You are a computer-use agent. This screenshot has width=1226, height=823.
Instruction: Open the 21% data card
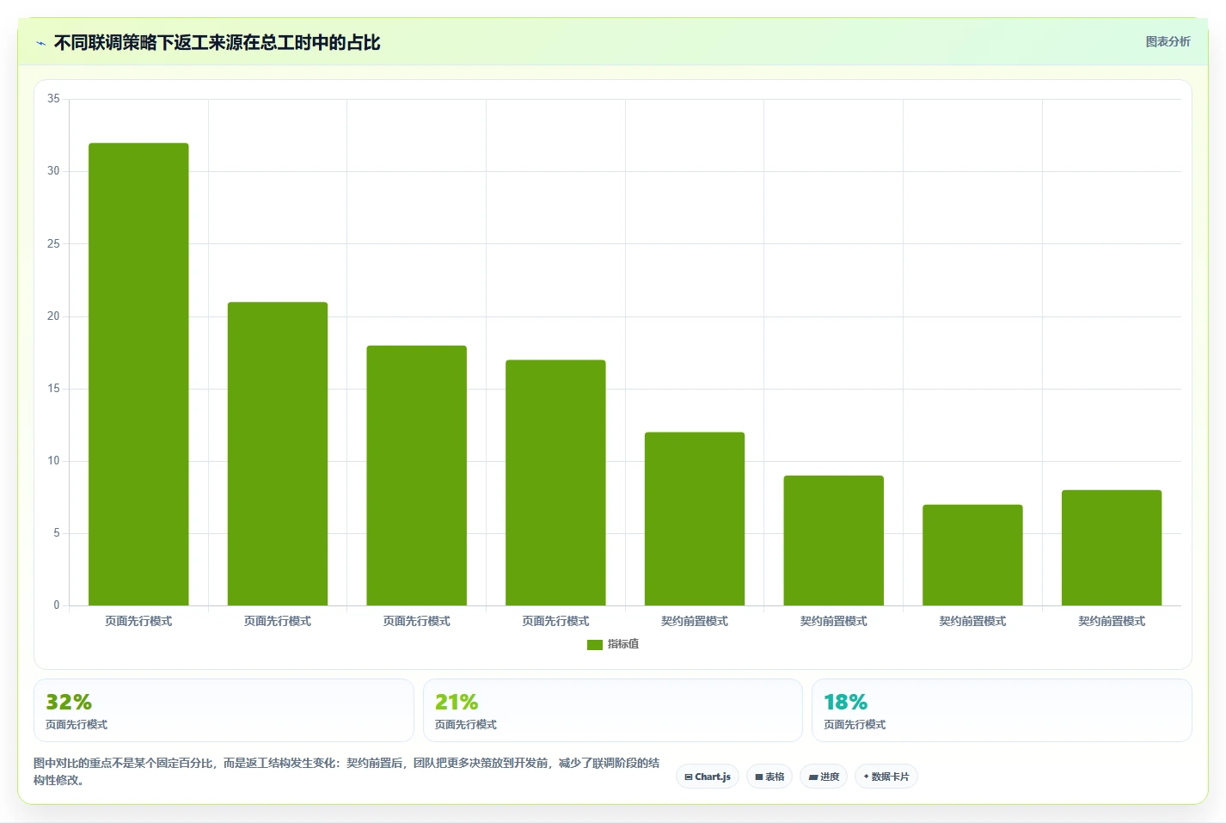click(x=613, y=710)
